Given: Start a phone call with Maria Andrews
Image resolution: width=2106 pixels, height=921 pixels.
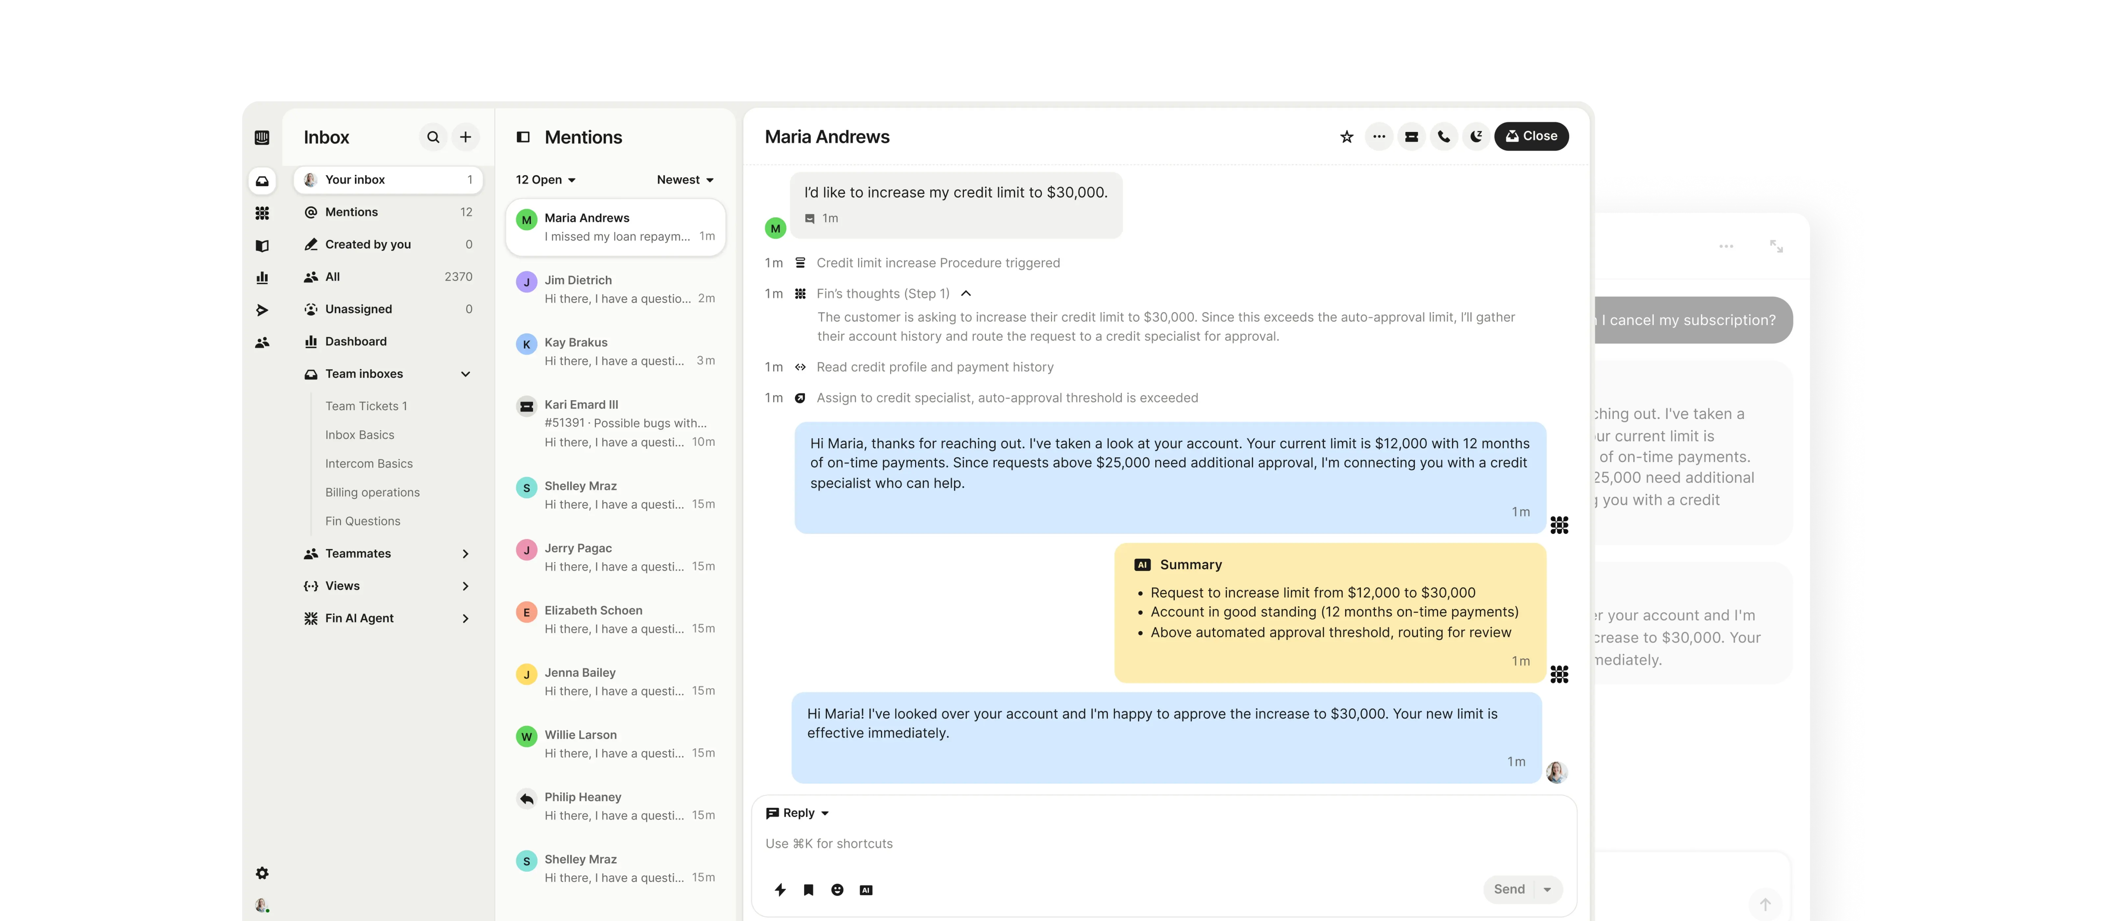Looking at the screenshot, I should (1444, 137).
